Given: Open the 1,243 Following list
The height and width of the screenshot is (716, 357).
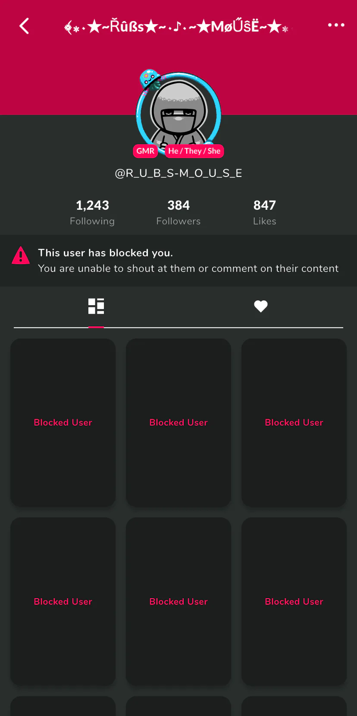Looking at the screenshot, I should (x=92, y=212).
